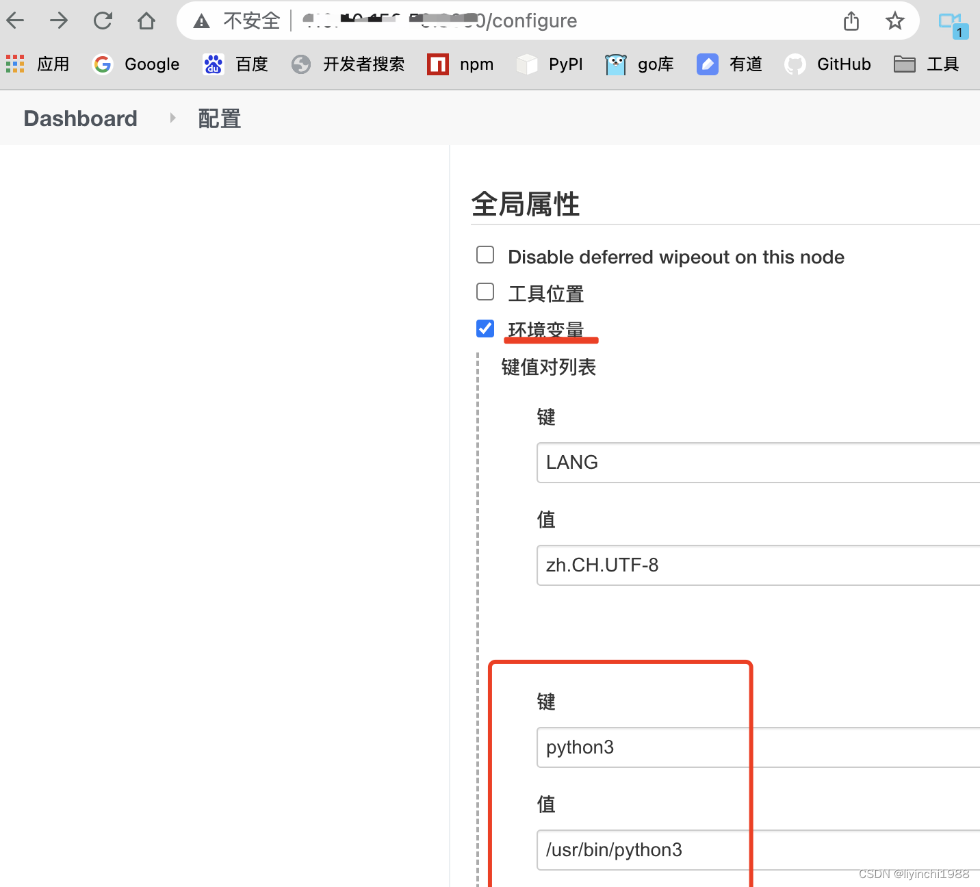Image resolution: width=980 pixels, height=887 pixels.
Task: Edit the value field containing zh.CH.UTF-8
Action: coord(758,565)
